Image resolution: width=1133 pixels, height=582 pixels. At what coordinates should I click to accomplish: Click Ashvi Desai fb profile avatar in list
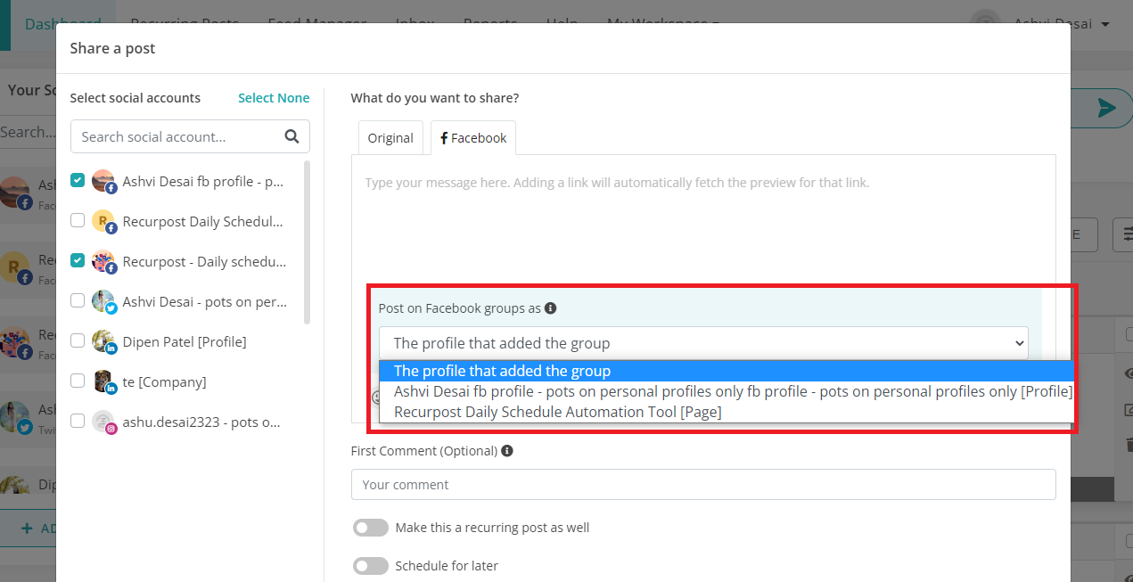pyautogui.click(x=103, y=181)
